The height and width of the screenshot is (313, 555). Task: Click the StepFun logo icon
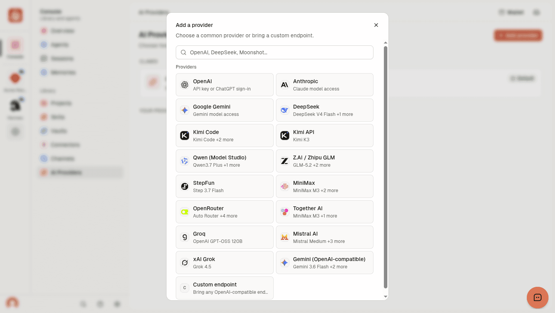click(185, 186)
